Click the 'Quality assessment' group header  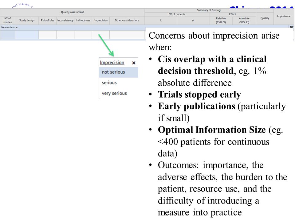tap(73, 12)
